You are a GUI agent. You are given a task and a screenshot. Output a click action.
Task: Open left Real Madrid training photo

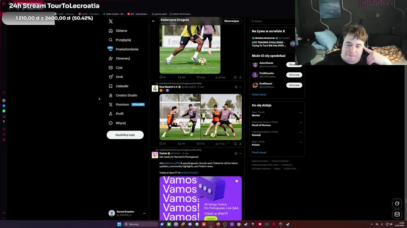(180, 117)
